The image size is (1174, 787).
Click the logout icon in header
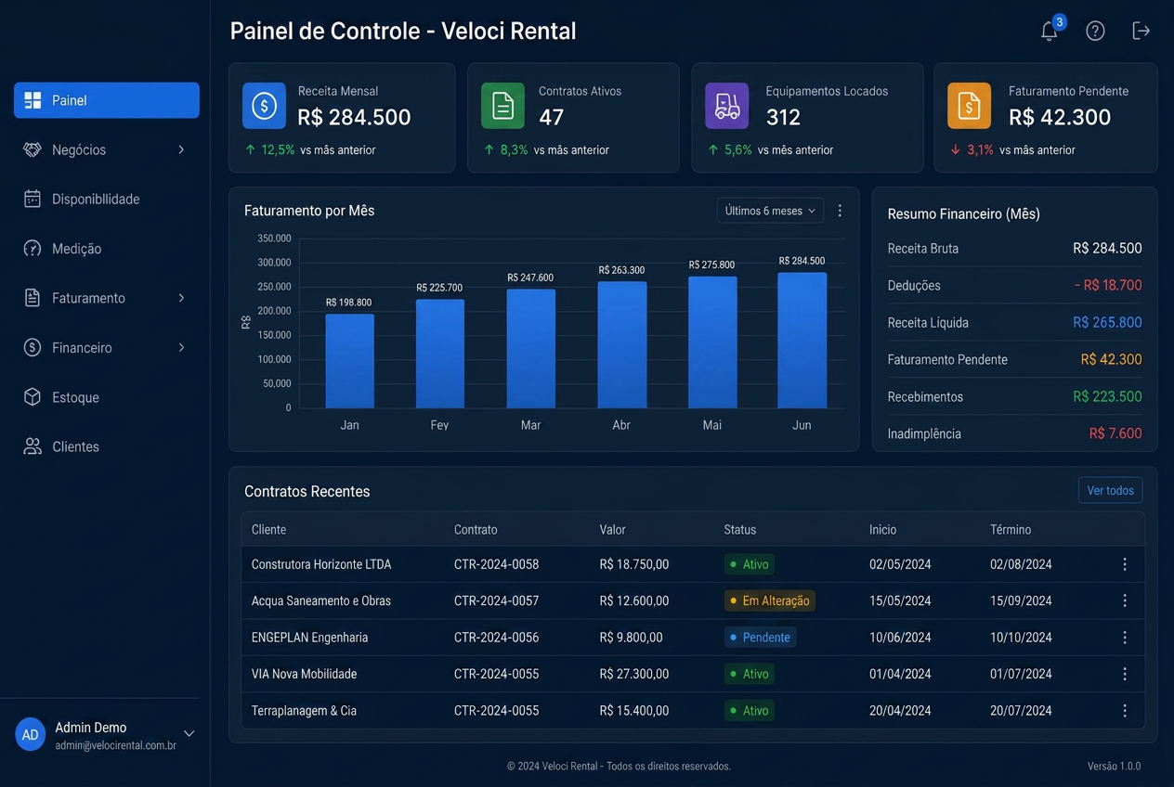(x=1141, y=31)
